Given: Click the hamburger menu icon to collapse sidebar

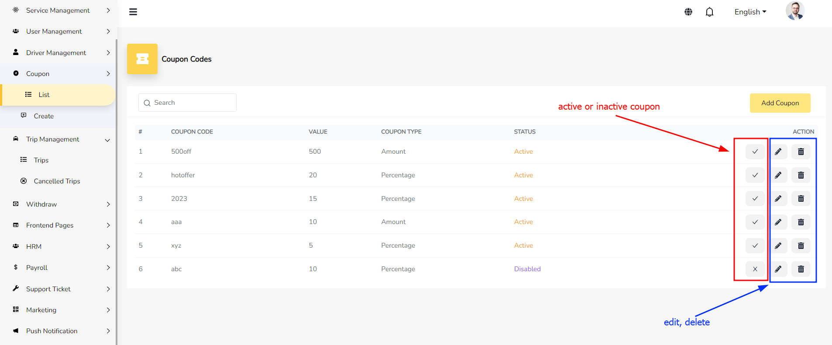Looking at the screenshot, I should coord(133,12).
